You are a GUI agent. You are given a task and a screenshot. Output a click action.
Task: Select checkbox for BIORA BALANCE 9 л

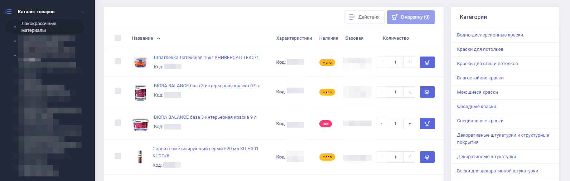pos(118,122)
